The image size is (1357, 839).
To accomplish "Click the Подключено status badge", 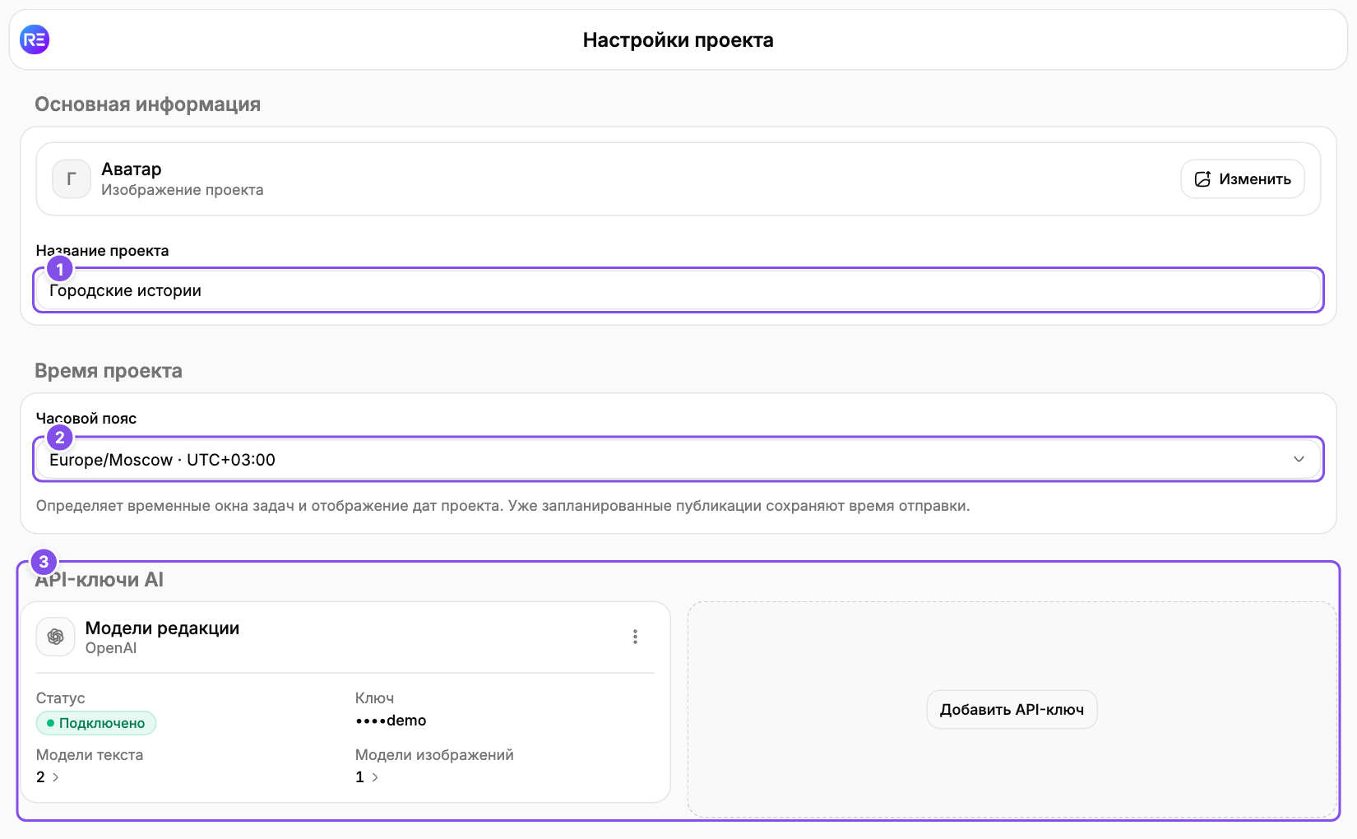I will pyautogui.click(x=96, y=723).
